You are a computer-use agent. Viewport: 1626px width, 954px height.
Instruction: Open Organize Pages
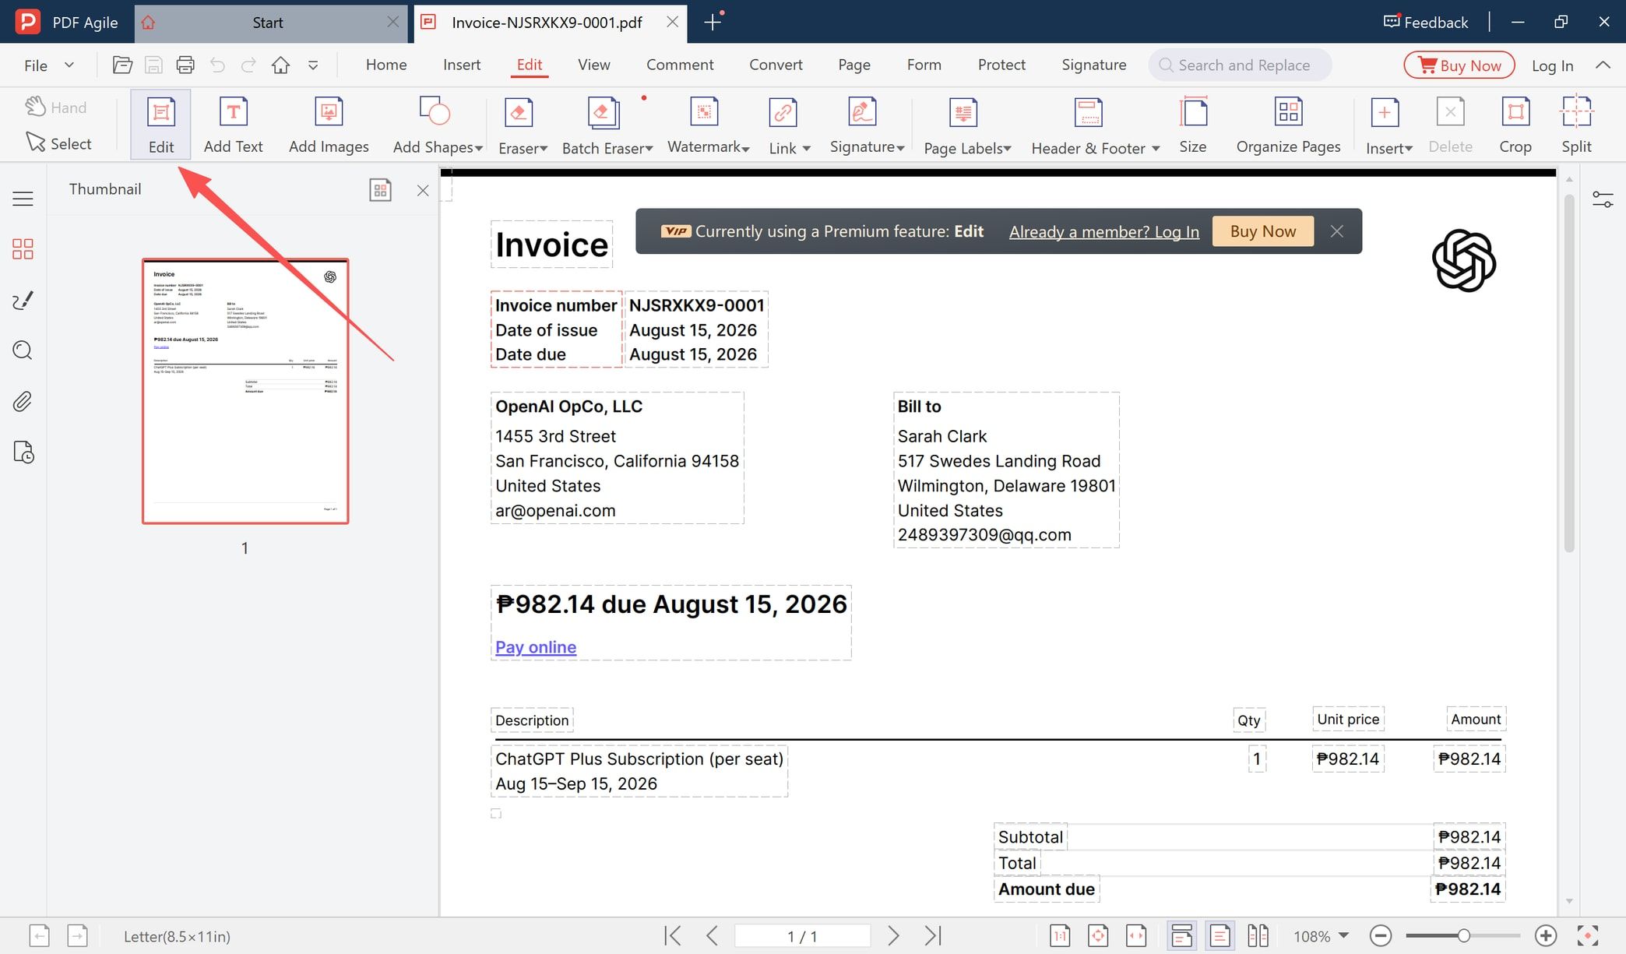pos(1288,125)
